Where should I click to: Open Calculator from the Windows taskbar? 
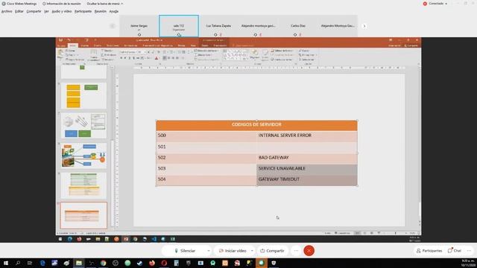pyautogui.click(x=176, y=263)
